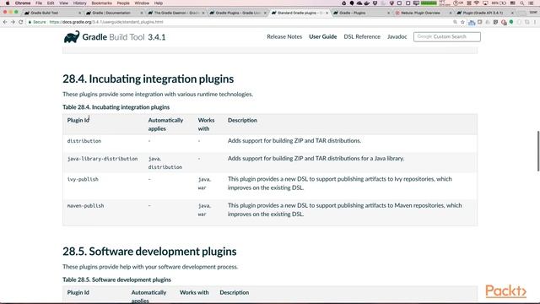Click the 28.5. Software development plugins heading
This screenshot has height=304, width=540.
point(149,252)
